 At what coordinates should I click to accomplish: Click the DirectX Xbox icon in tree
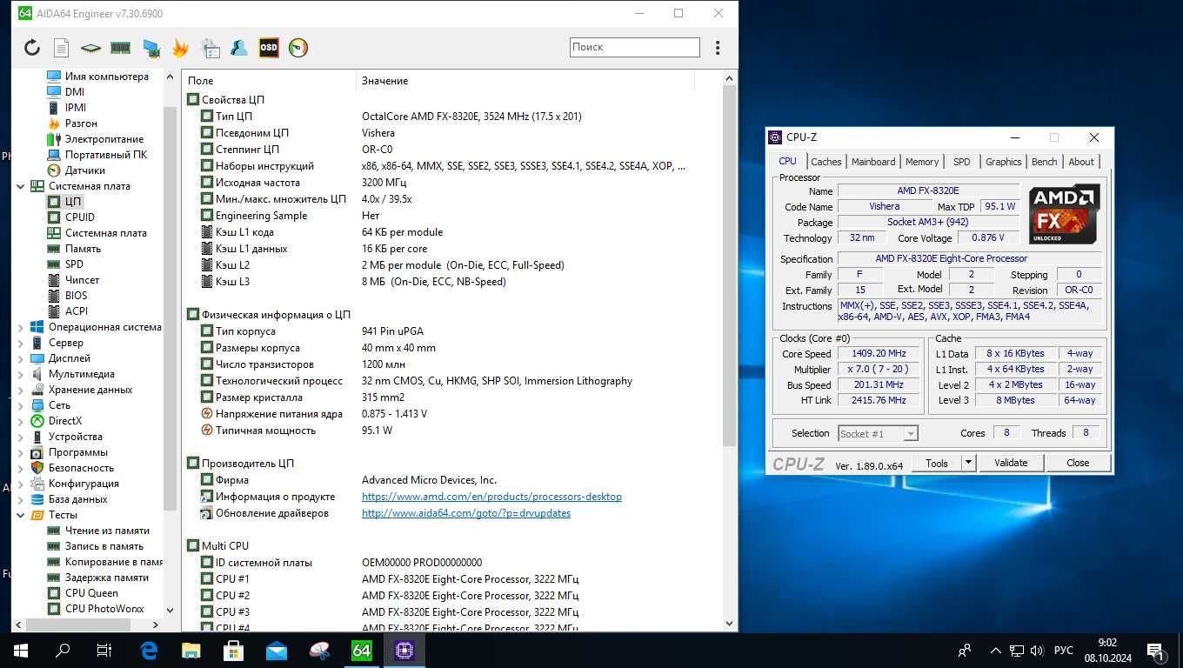pos(37,421)
